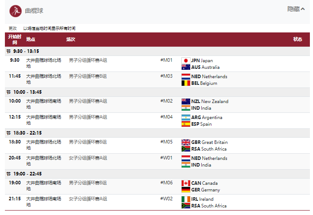Click the 状态 column header
This screenshot has height=215, width=313.
click(297, 40)
